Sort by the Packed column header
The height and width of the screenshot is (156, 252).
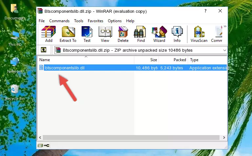[x=173, y=60]
